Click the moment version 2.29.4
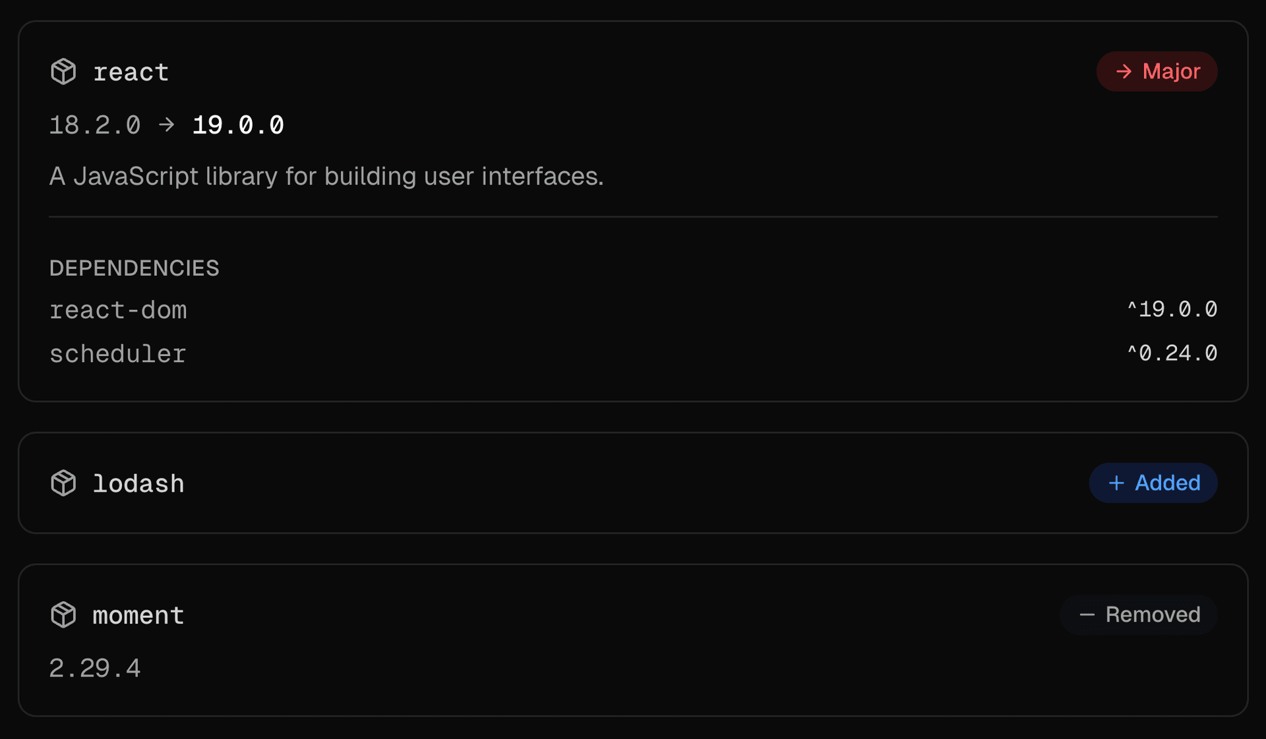1266x739 pixels. [95, 668]
